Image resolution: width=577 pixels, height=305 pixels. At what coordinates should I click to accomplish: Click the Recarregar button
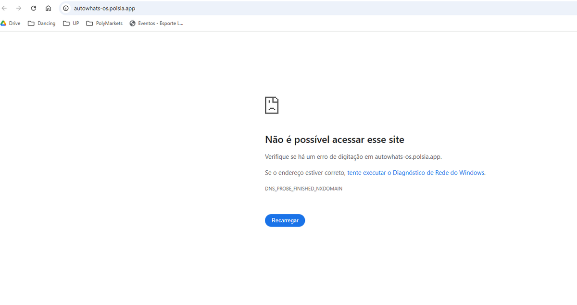pyautogui.click(x=285, y=220)
